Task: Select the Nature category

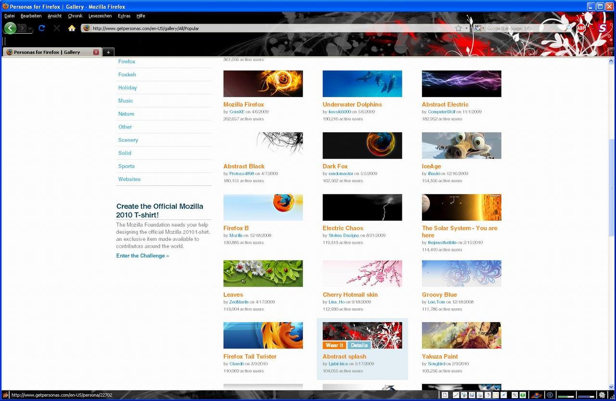Action: [126, 113]
